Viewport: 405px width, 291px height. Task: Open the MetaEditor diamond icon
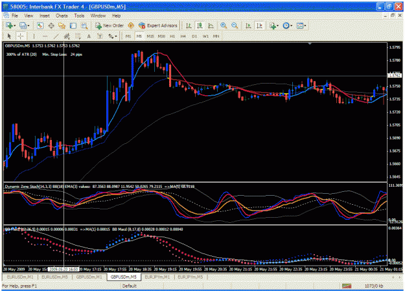[131, 25]
